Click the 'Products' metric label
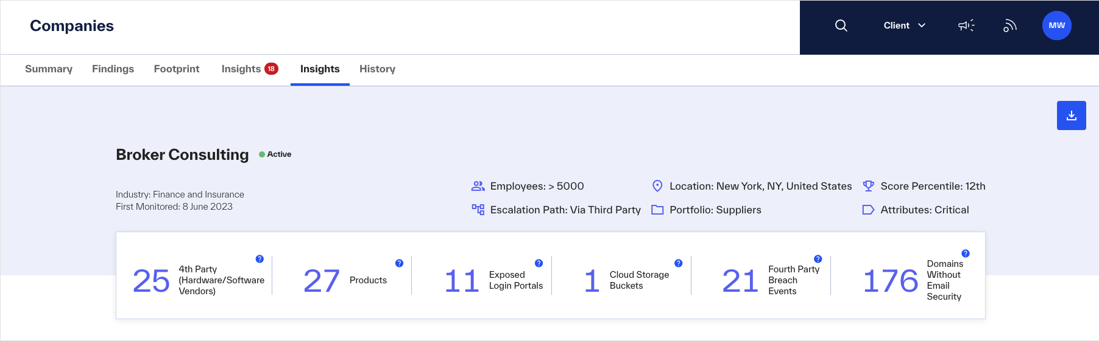This screenshot has width=1099, height=341. click(x=368, y=280)
